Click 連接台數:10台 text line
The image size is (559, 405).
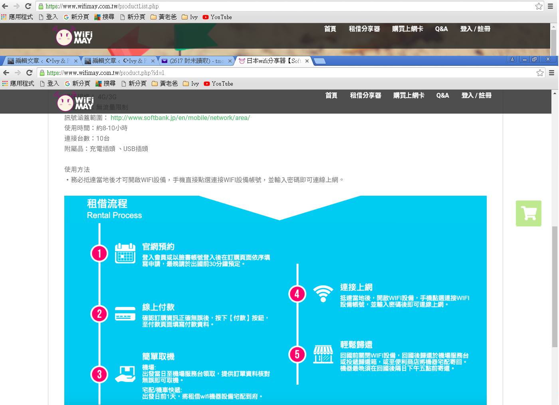pyautogui.click(x=87, y=138)
